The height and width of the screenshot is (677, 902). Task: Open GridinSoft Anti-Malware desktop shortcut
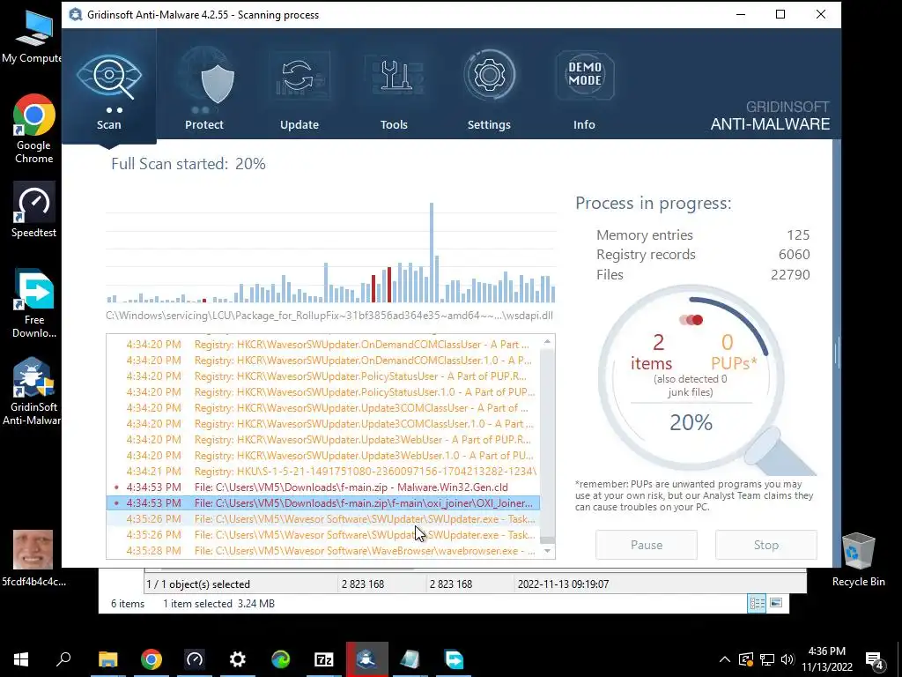[33, 391]
